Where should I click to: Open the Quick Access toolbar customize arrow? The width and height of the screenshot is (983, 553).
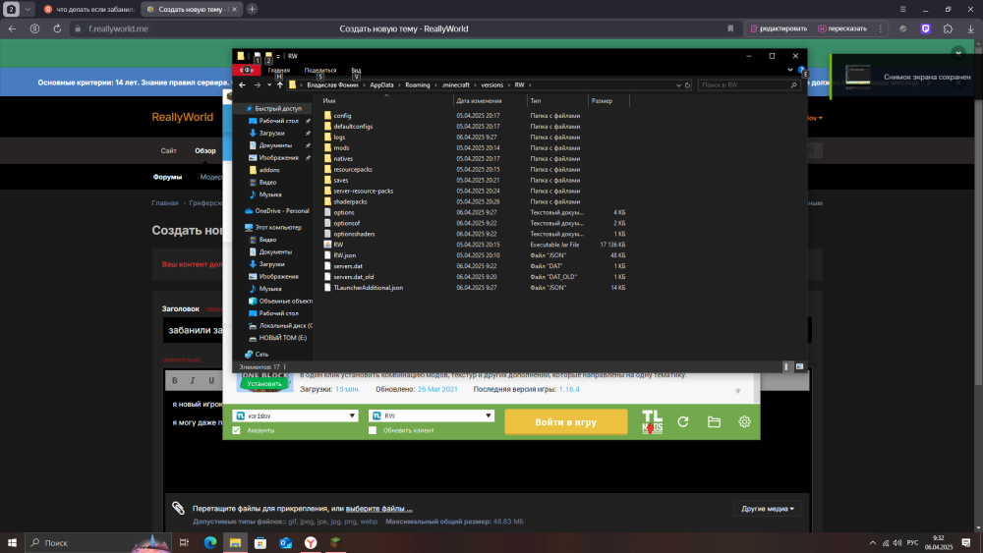click(278, 57)
